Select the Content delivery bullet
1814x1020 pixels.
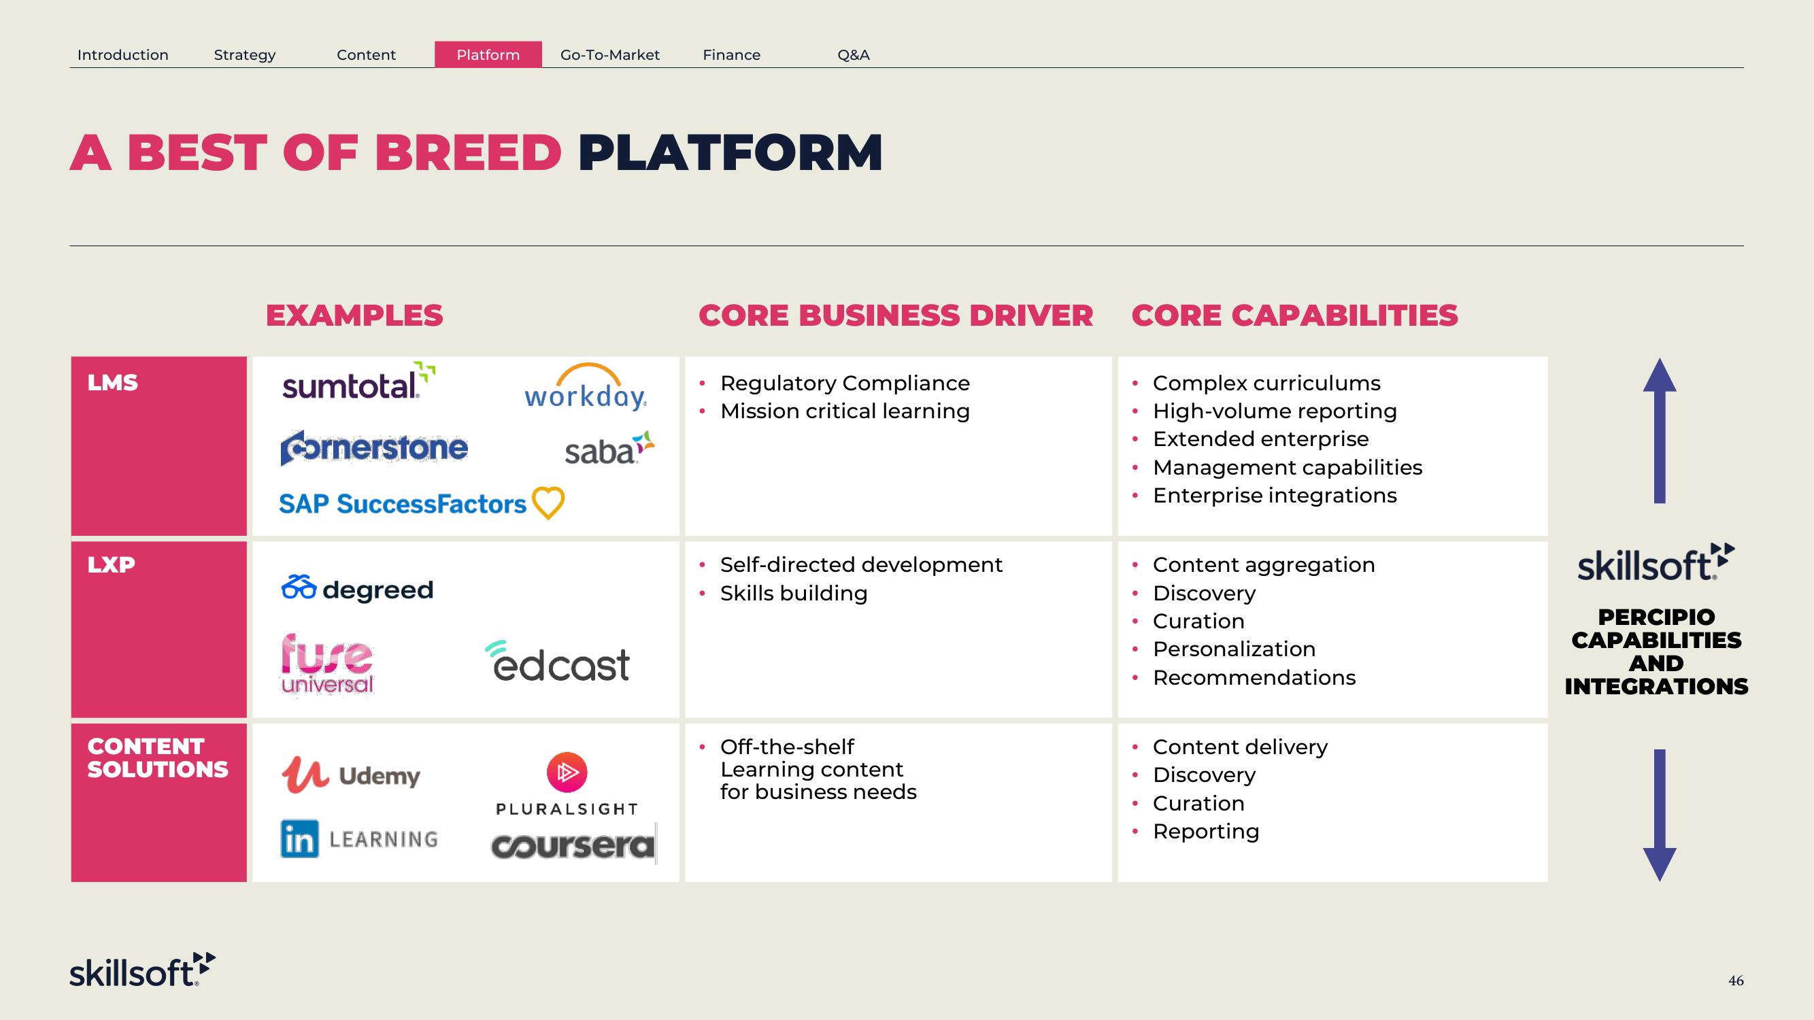pyautogui.click(x=1240, y=747)
